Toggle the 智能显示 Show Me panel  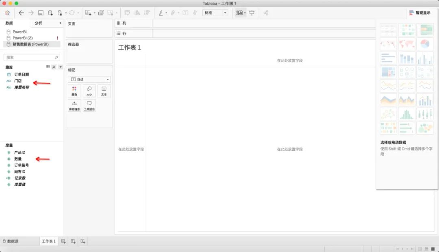[419, 13]
